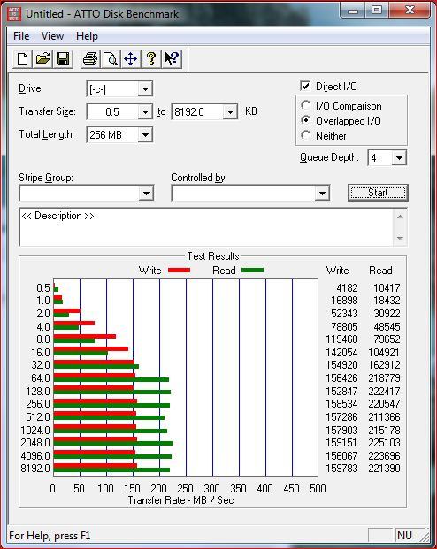Print results using the printer icon
This screenshot has width=437, height=549.
tap(90, 58)
